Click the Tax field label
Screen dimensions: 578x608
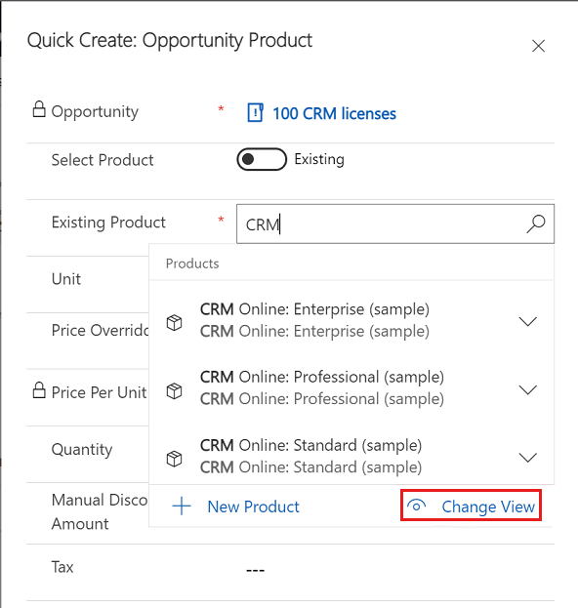coord(62,567)
